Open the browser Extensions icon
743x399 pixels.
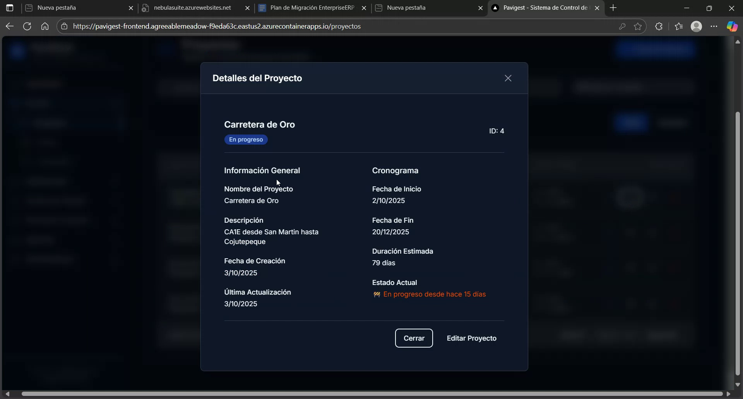pyautogui.click(x=658, y=26)
